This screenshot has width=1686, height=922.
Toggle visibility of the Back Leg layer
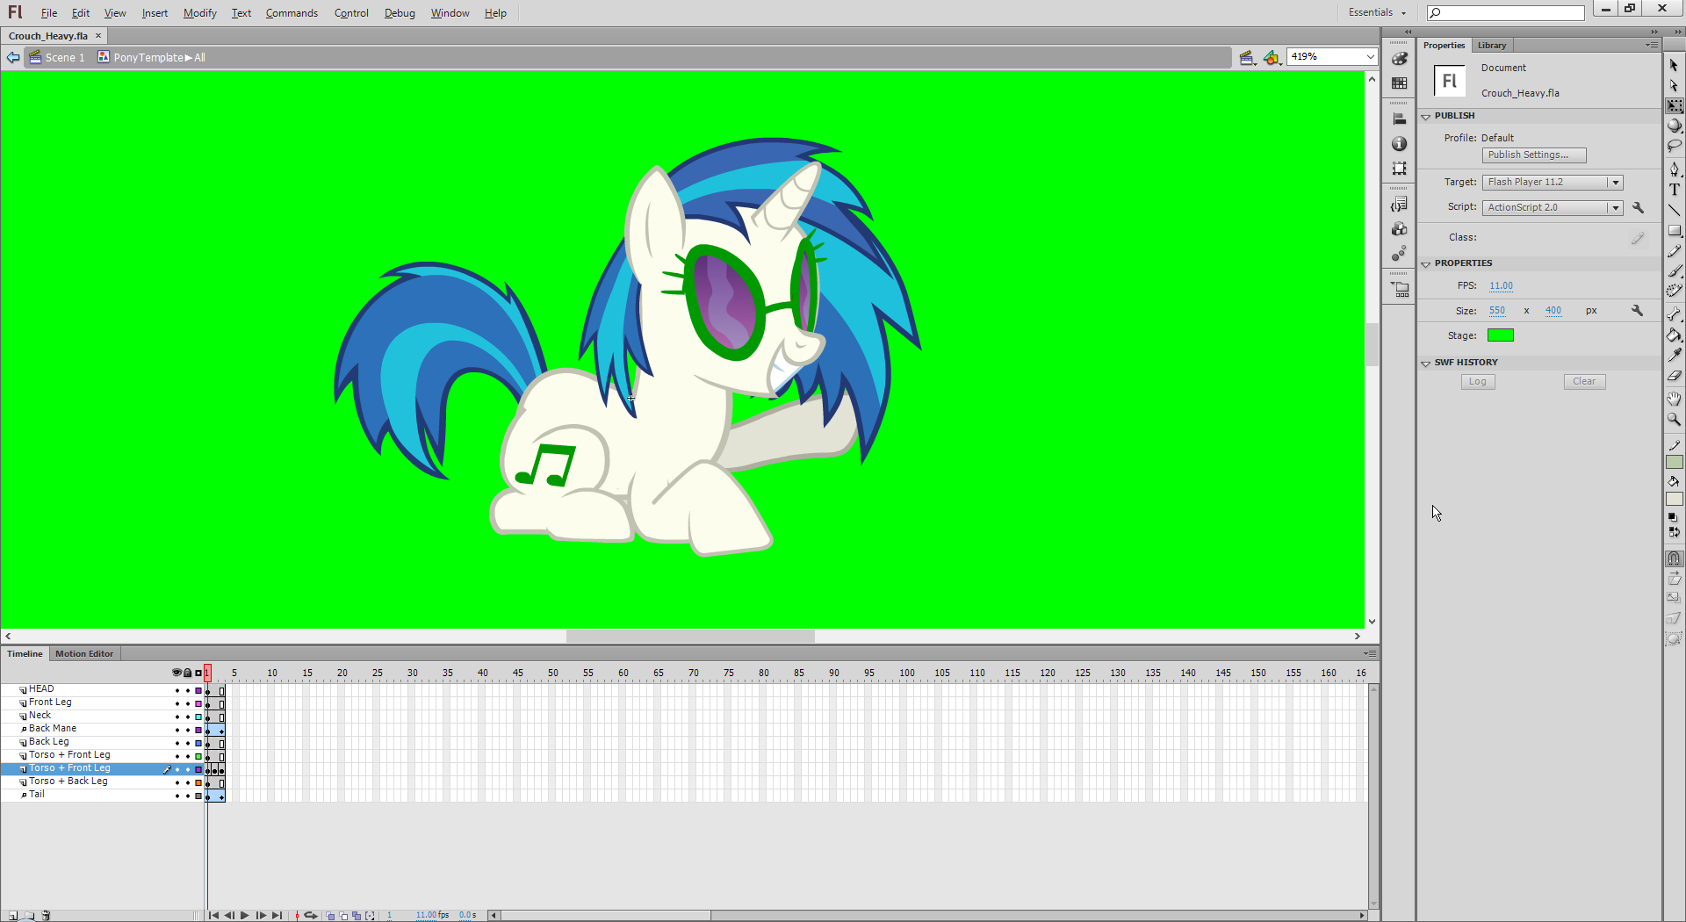(x=177, y=743)
